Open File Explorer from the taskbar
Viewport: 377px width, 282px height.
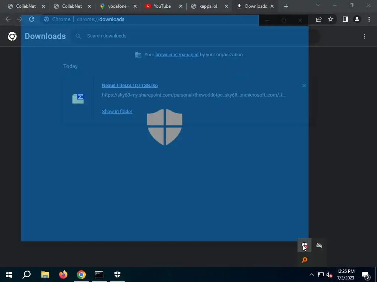[45, 275]
